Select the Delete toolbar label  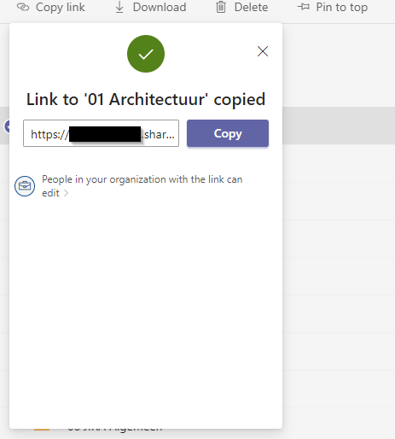251,7
